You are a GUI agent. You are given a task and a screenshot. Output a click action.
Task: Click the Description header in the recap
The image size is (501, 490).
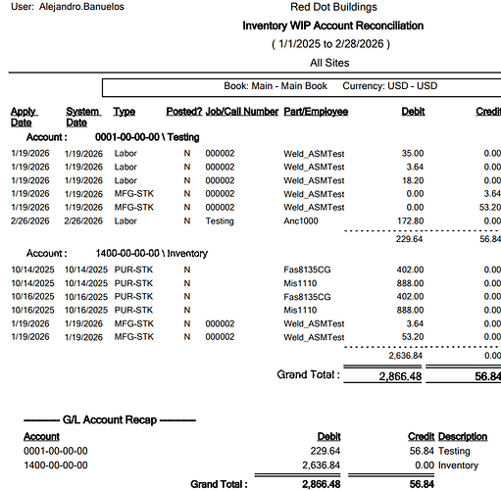(463, 437)
